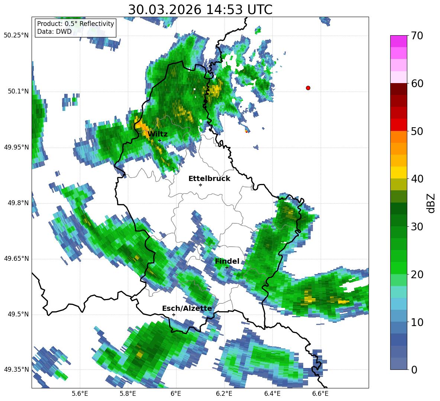Click the yellow colorbar segment just above 40
This screenshot has height=401, width=440.
(x=398, y=172)
